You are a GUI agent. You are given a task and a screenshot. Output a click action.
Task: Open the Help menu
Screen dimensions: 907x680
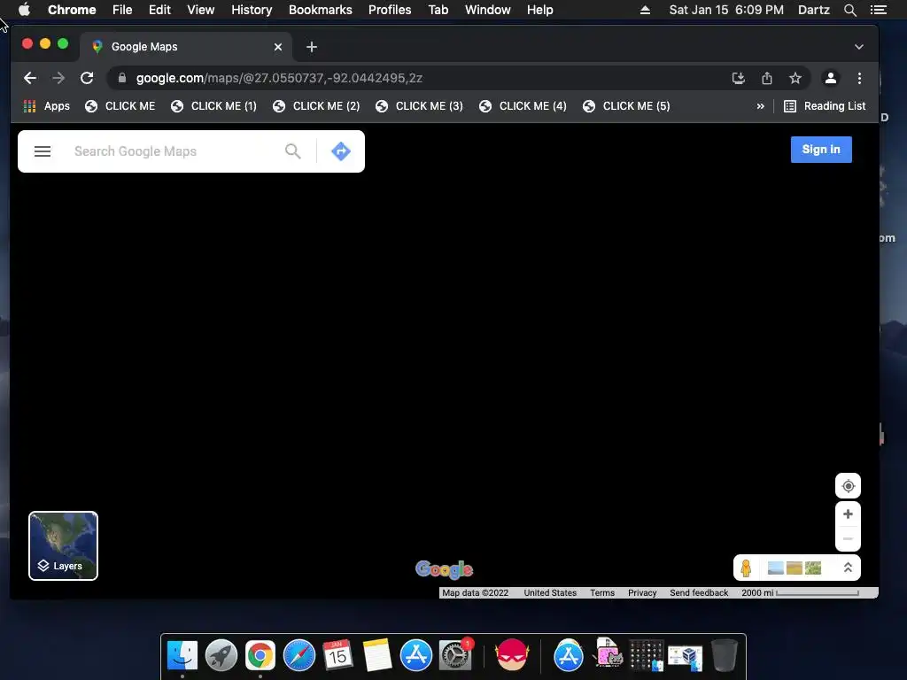click(539, 10)
